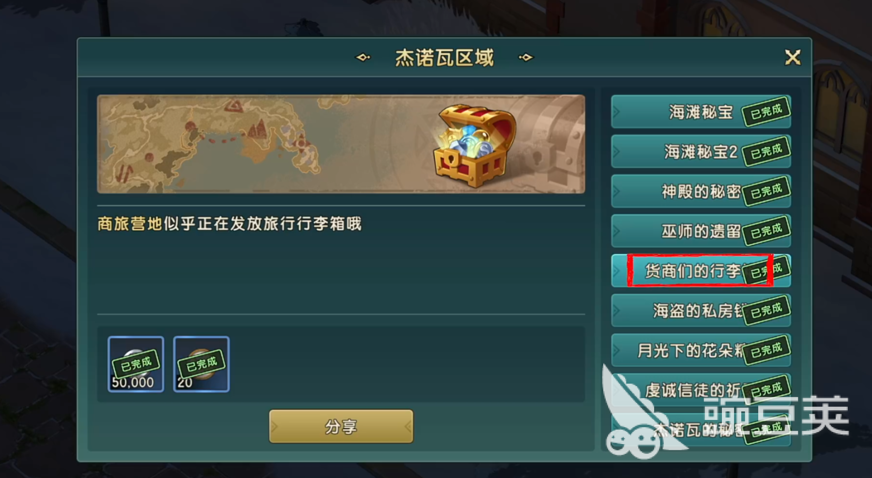Viewport: 872px width, 478px height.
Task: Open the highlighted 货商们的行李 quest entry
Action: (701, 270)
